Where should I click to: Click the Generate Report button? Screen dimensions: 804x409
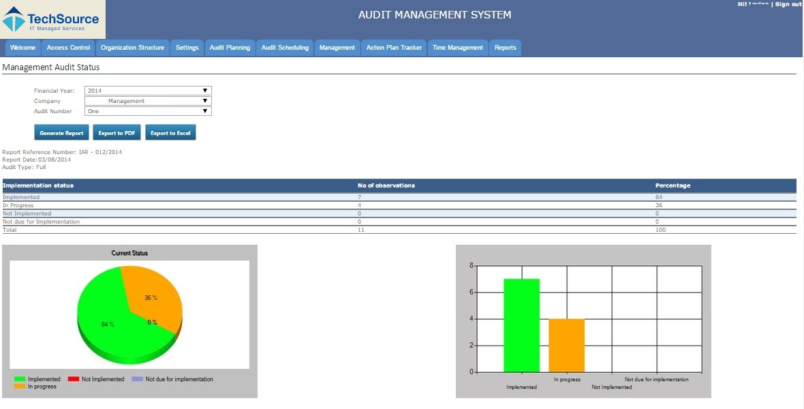tap(61, 133)
